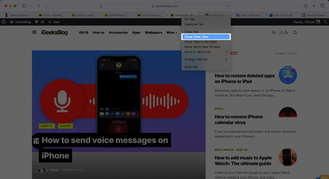This screenshot has width=329, height=179.
Task: Choose Pin Tab from the context menu
Action: tap(190, 19)
